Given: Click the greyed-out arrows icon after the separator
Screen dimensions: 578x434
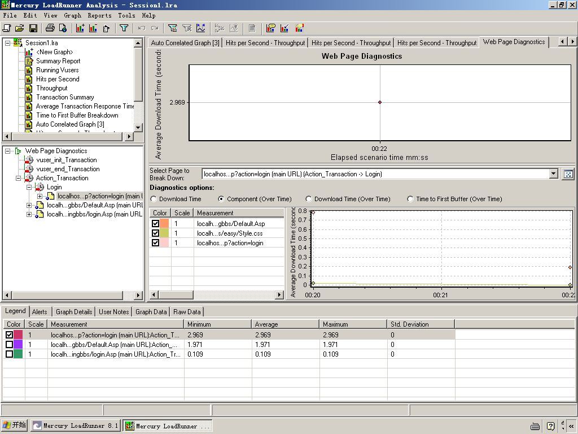Looking at the screenshot, I should pos(220,28).
